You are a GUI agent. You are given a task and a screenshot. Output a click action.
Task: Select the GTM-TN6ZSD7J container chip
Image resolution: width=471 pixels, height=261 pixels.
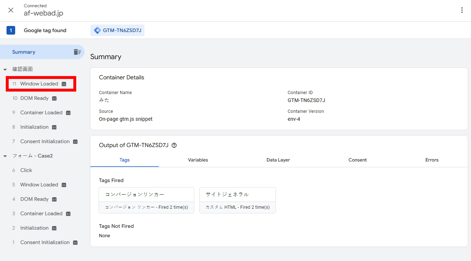click(117, 30)
